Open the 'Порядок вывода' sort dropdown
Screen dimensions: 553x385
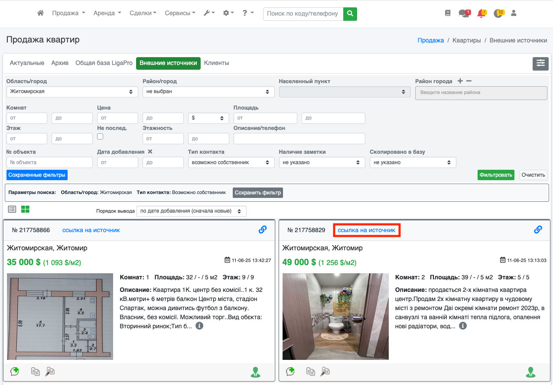(x=191, y=211)
